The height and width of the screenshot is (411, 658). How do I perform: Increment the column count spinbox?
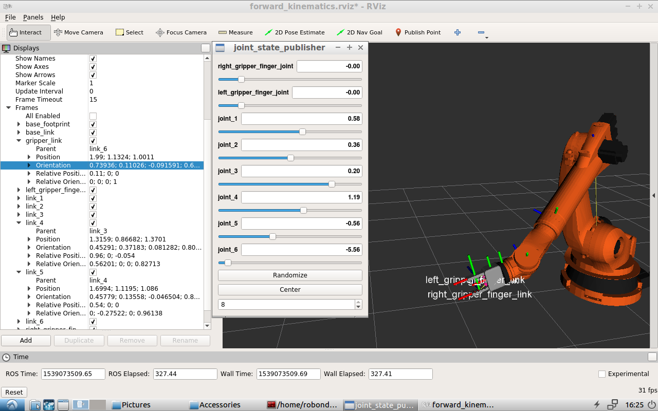click(x=358, y=302)
